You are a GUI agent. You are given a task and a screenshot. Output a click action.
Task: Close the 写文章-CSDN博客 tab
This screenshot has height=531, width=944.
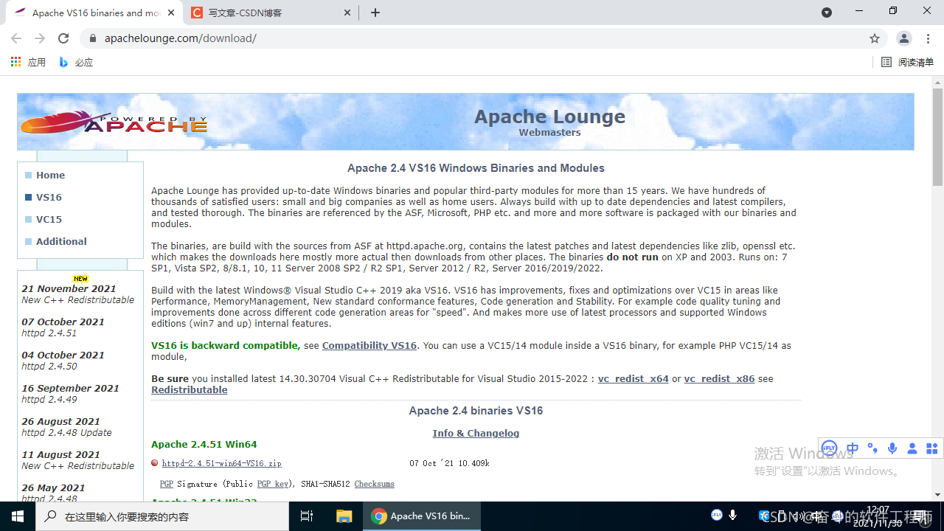(x=347, y=13)
